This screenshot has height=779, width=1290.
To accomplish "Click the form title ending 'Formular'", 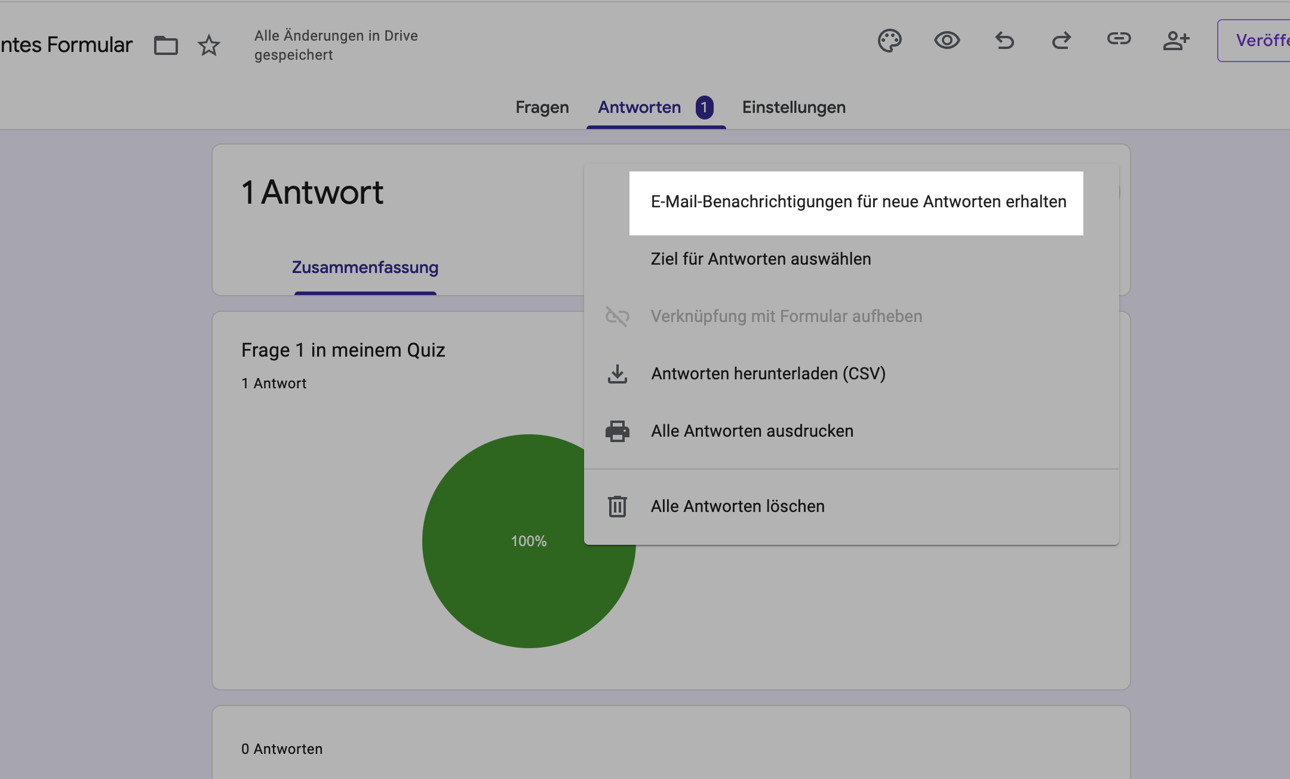I will click(66, 45).
